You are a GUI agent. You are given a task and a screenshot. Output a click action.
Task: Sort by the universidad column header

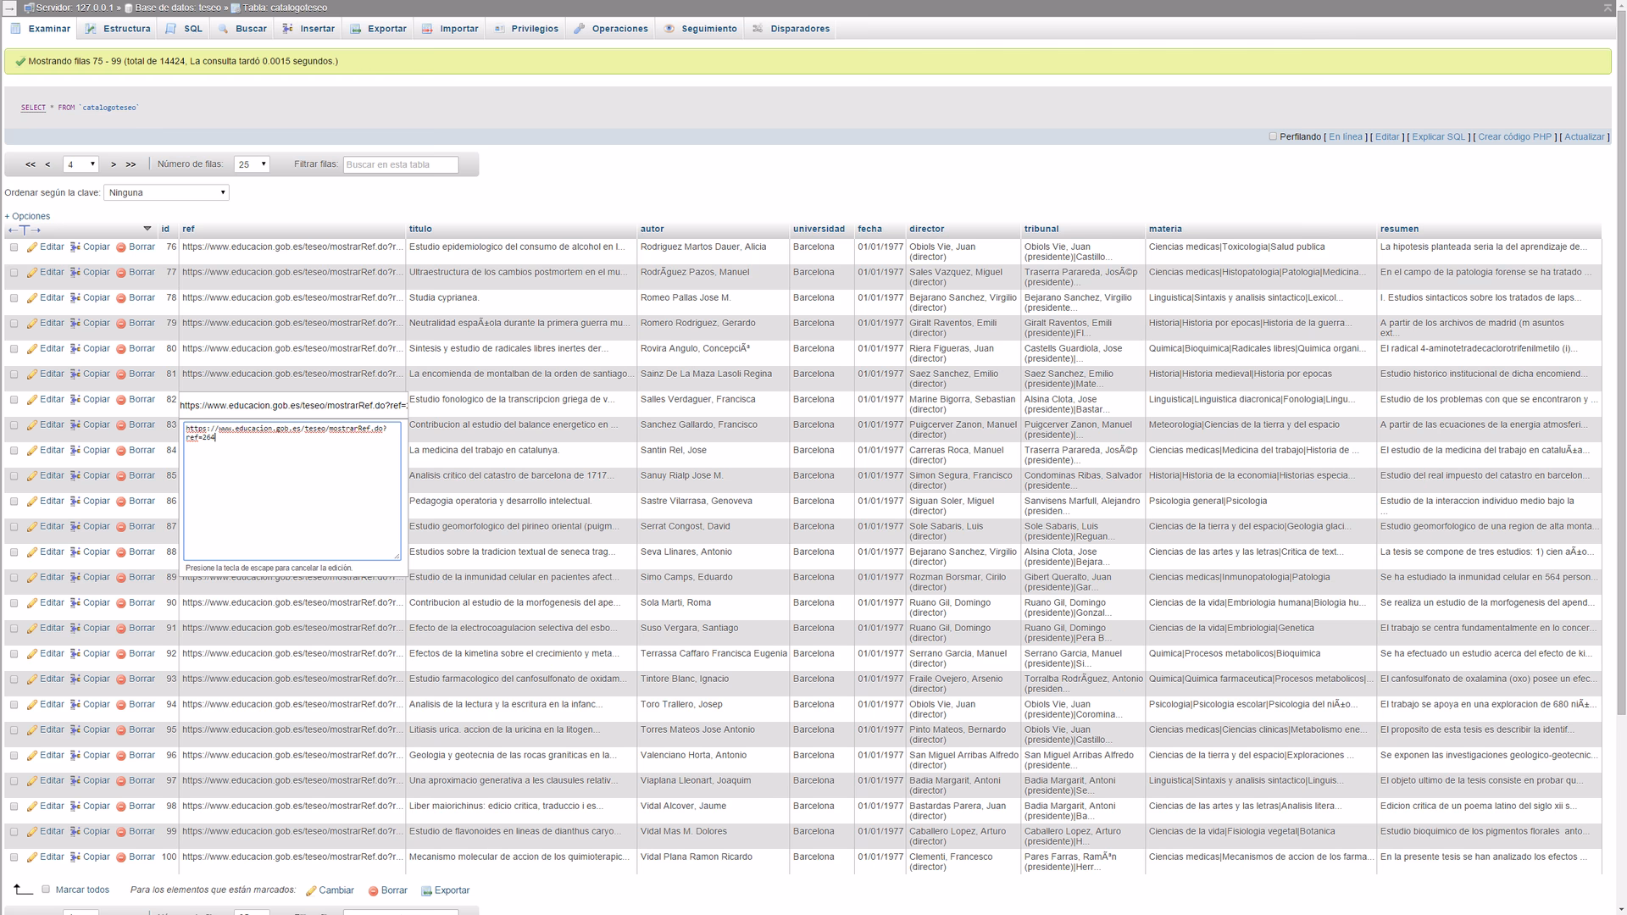point(819,229)
